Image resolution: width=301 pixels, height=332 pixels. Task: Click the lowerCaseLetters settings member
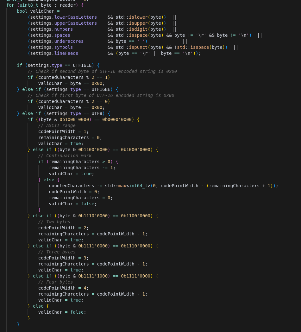coord(76,17)
